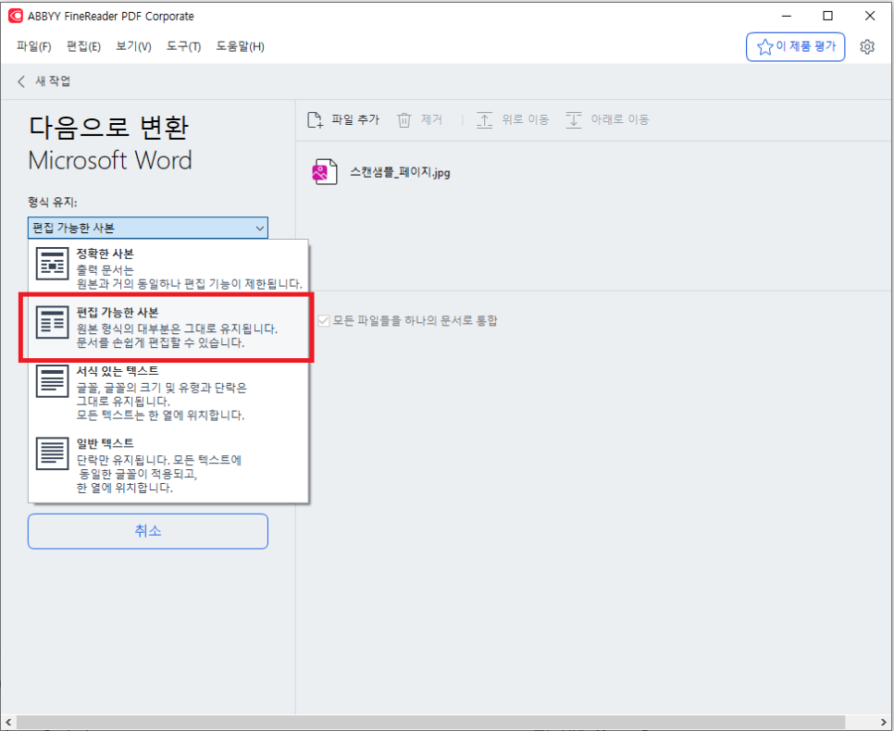Toggle 모든 파일들을 하나의 문서로 통합 checkbox
Image resolution: width=894 pixels, height=731 pixels.
click(324, 320)
